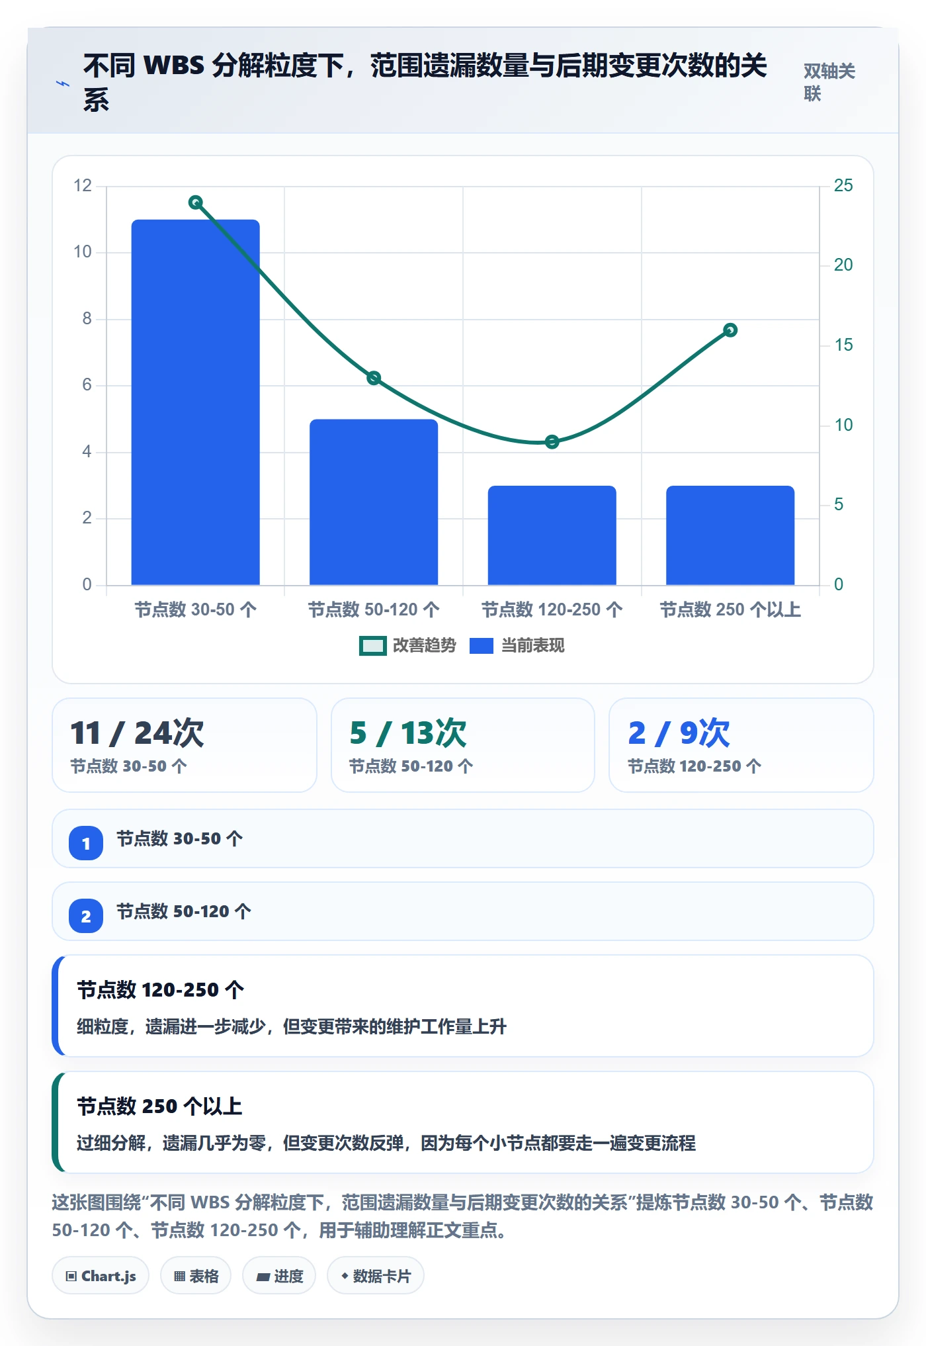Click the blue bar for 节点数 30-50 个
The width and height of the screenshot is (926, 1346).
[196, 402]
